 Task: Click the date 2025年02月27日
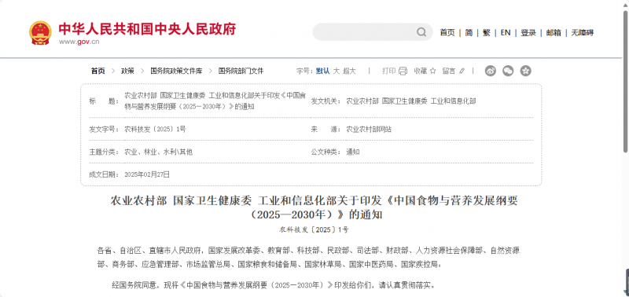click(x=147, y=174)
